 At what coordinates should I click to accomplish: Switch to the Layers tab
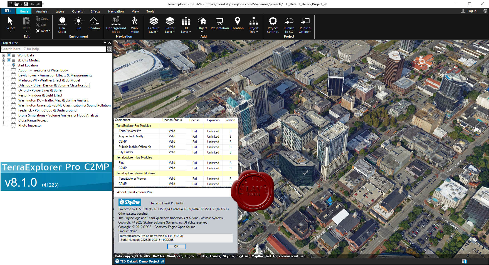(60, 11)
